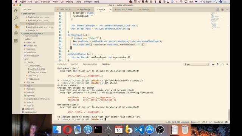Screen dimensions: 242x136
Task: Kill the terminal with trash icon
Action: coord(217,64)
